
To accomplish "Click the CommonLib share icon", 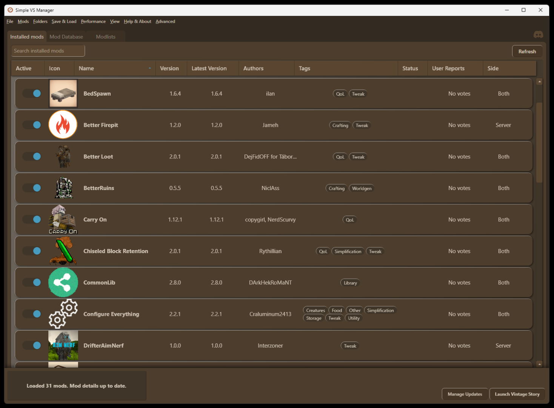I will click(63, 282).
